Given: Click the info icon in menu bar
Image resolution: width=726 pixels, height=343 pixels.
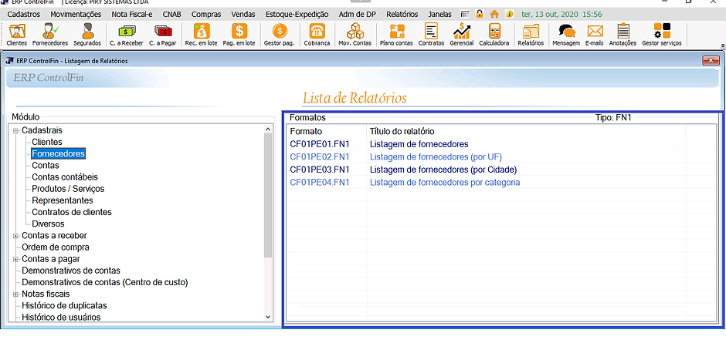Looking at the screenshot, I should pyautogui.click(x=509, y=14).
